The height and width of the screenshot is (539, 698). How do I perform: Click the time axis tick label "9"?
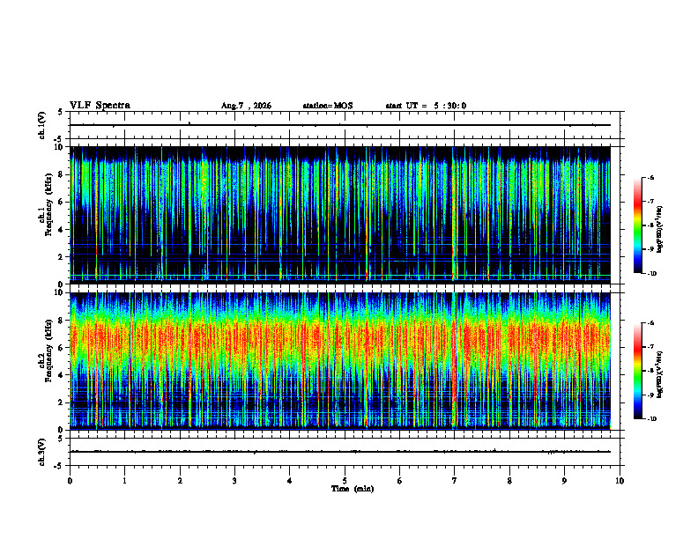click(564, 481)
